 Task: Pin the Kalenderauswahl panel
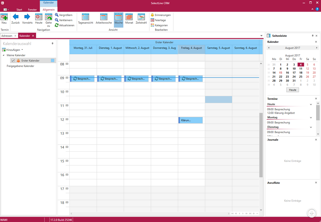[x=52, y=44]
